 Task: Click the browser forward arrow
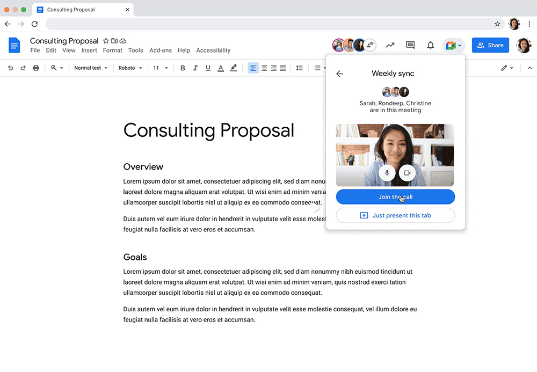tap(21, 24)
